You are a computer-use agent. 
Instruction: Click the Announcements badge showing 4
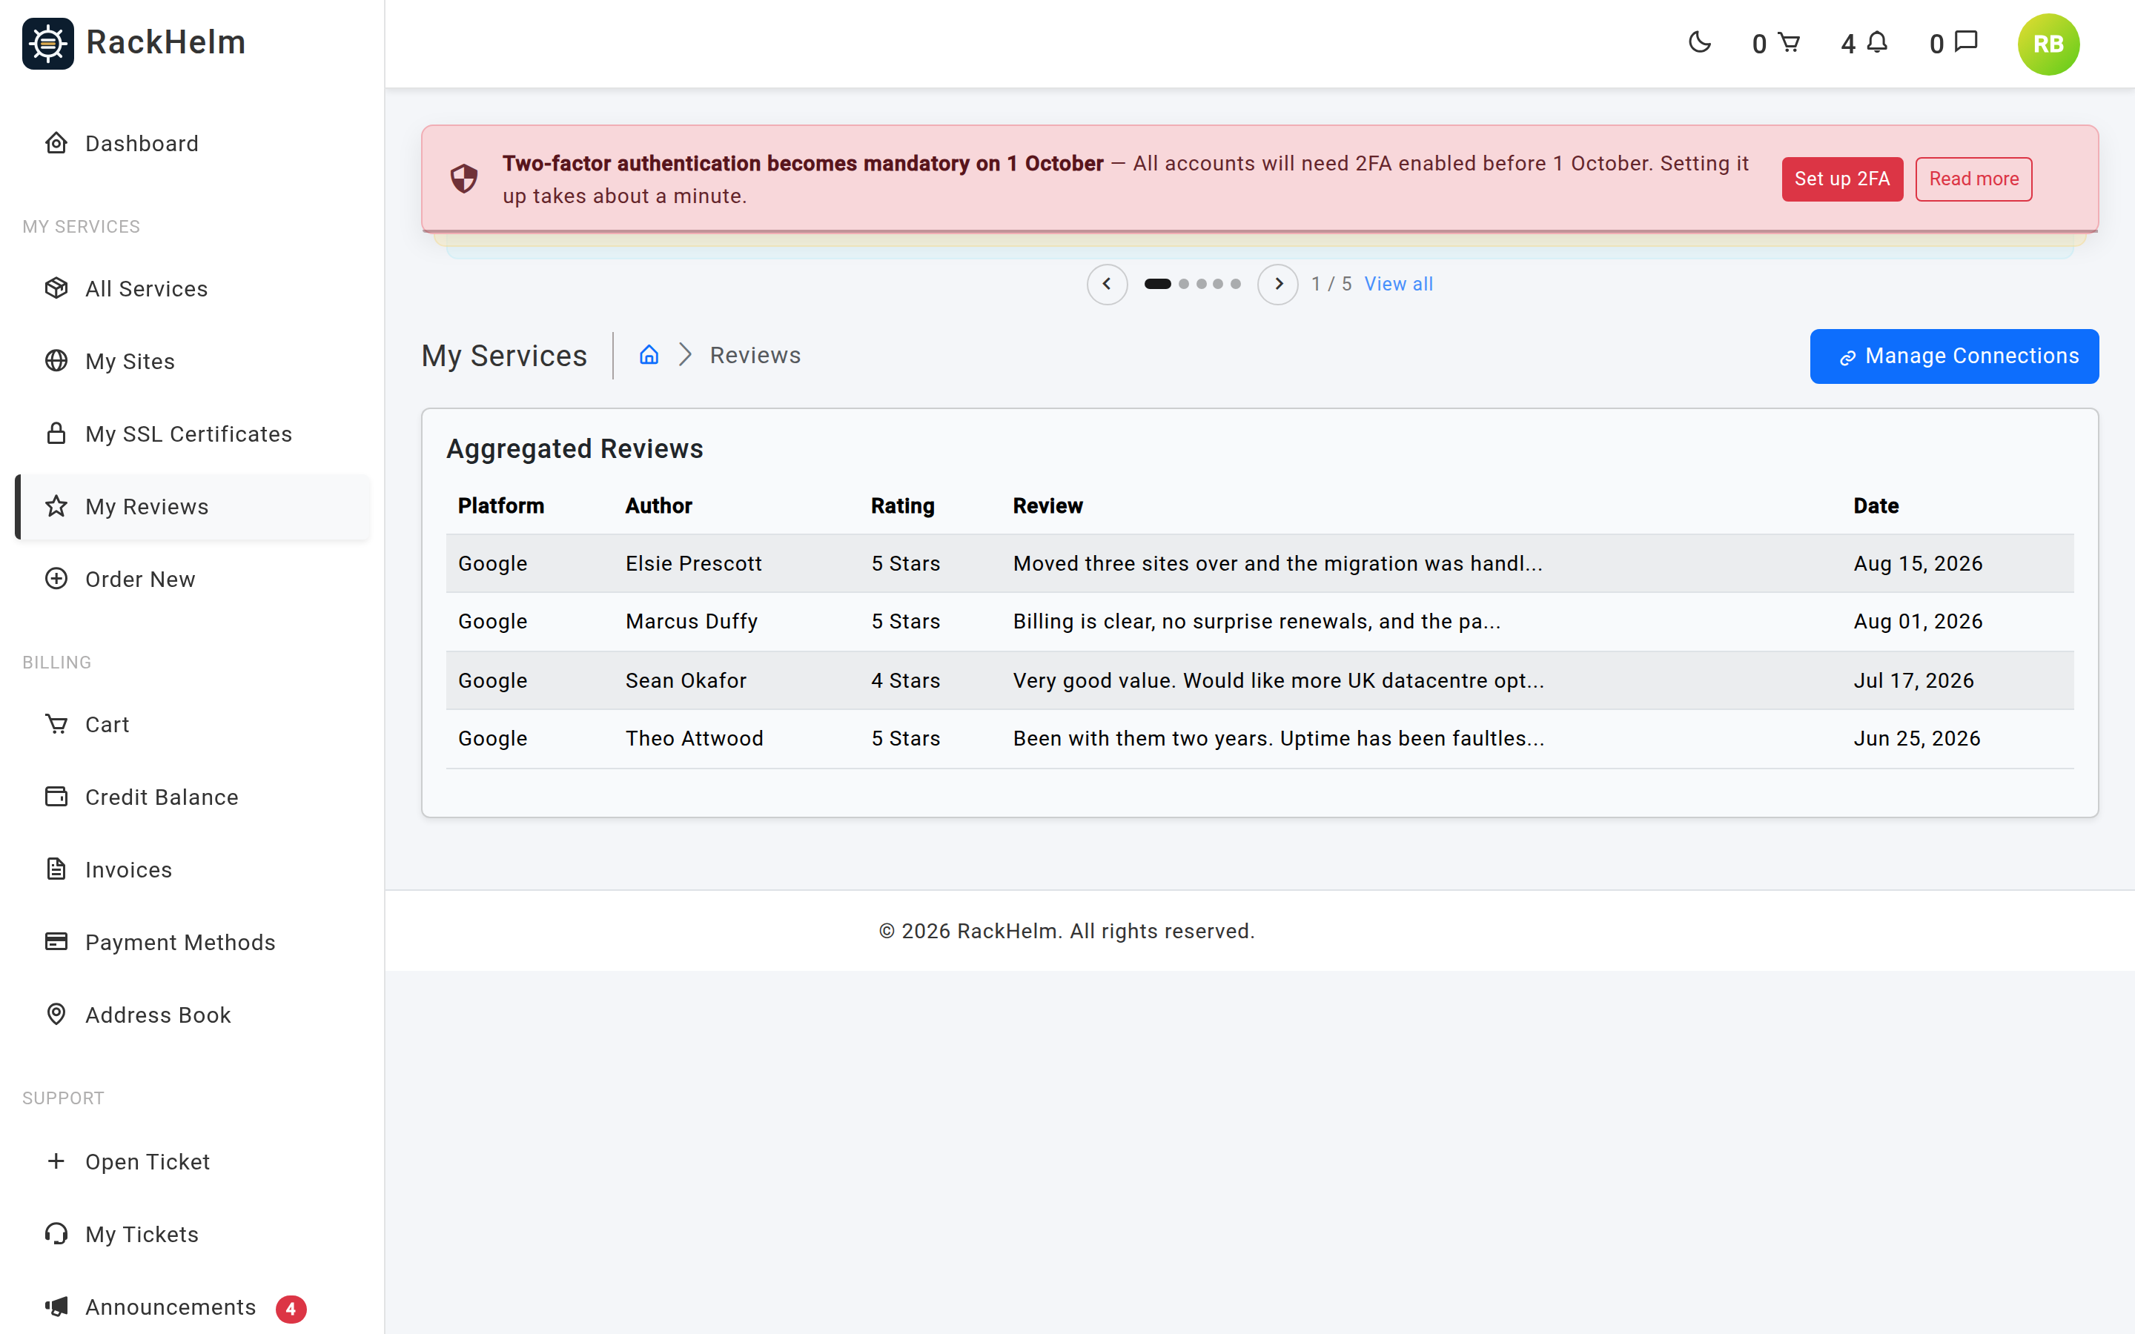pos(291,1310)
